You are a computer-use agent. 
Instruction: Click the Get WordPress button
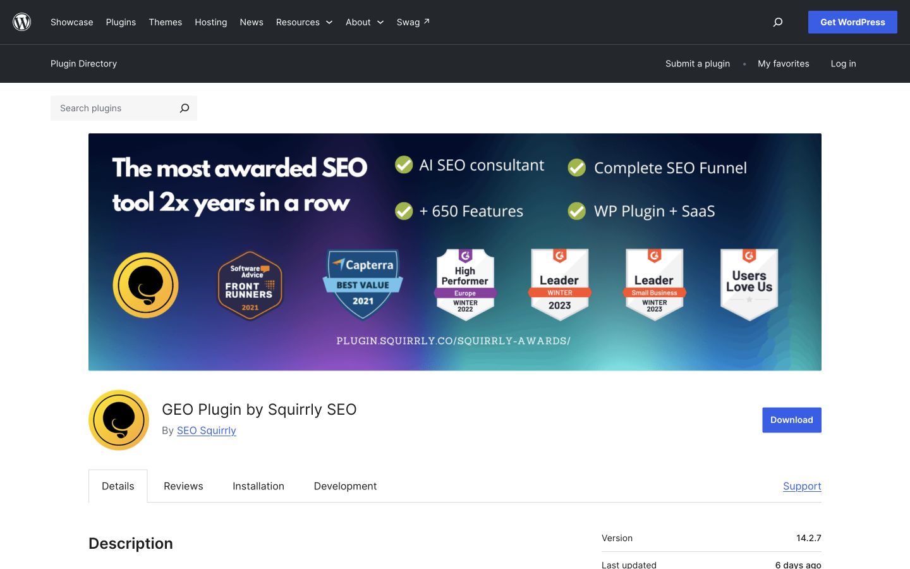pos(852,22)
